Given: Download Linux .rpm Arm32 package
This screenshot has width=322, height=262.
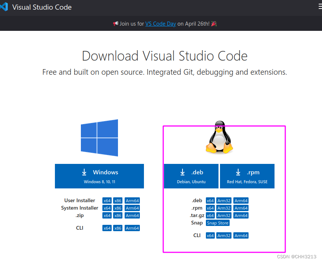Looking at the screenshot, I should pyautogui.click(x=224, y=208).
